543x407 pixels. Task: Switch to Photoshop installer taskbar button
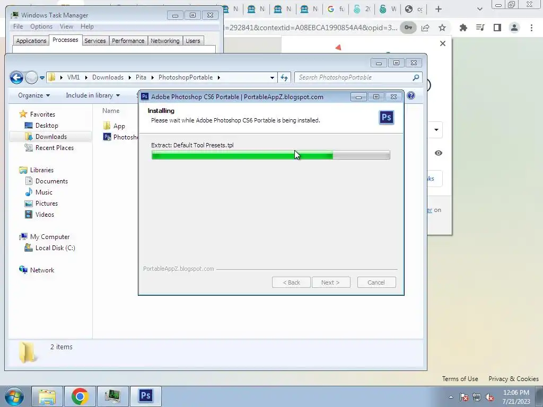click(x=145, y=396)
